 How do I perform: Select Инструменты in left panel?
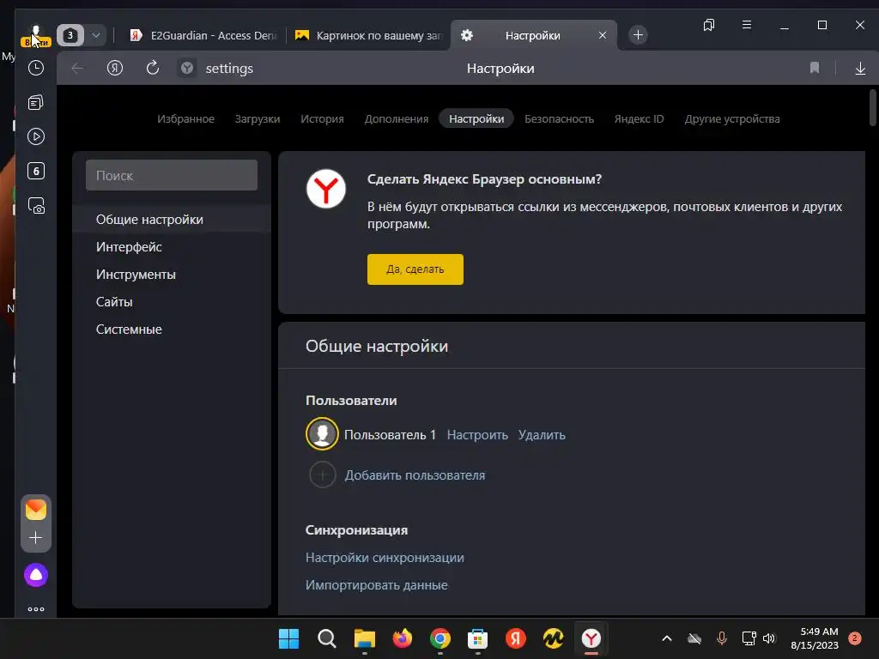pos(172,274)
